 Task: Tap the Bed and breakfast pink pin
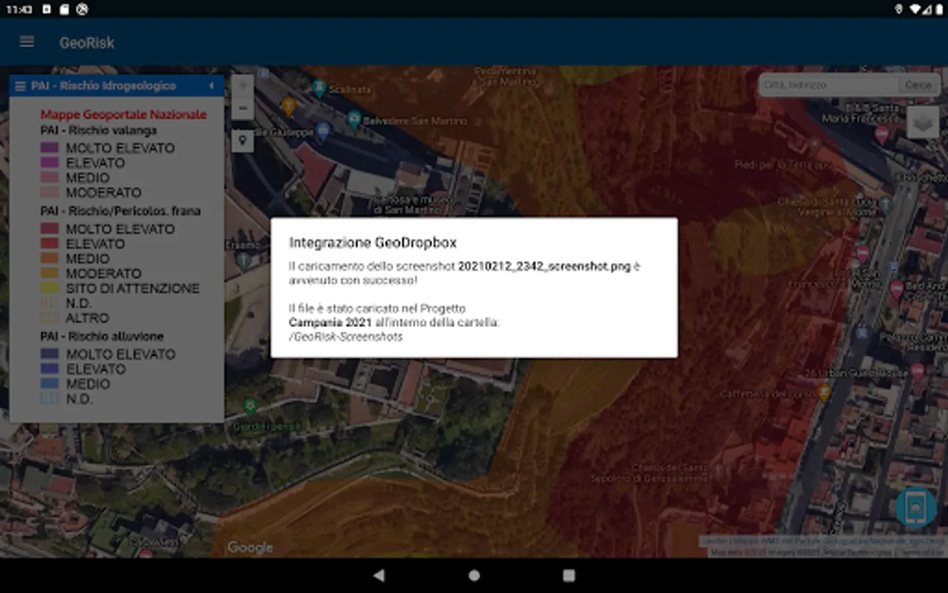[897, 289]
